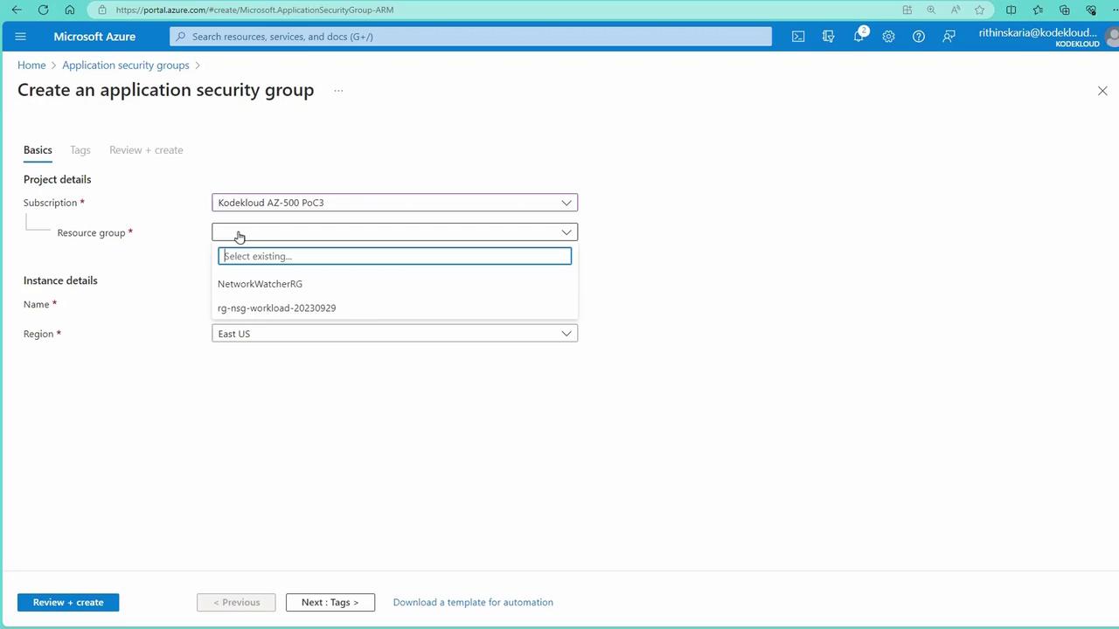Open Cloud Shell from the top bar
Screen dimensions: 1119x629
coord(798,37)
